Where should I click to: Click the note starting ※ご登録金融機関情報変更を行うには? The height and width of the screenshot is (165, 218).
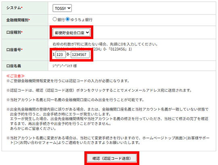(x=68, y=81)
